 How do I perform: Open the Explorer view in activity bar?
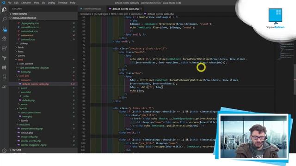pos(4,10)
